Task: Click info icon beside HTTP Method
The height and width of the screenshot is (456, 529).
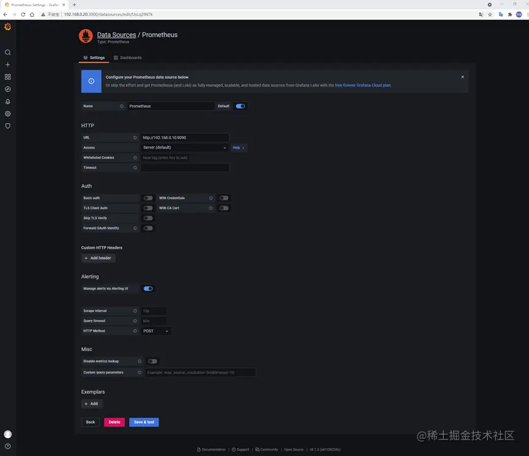Action: (x=135, y=331)
